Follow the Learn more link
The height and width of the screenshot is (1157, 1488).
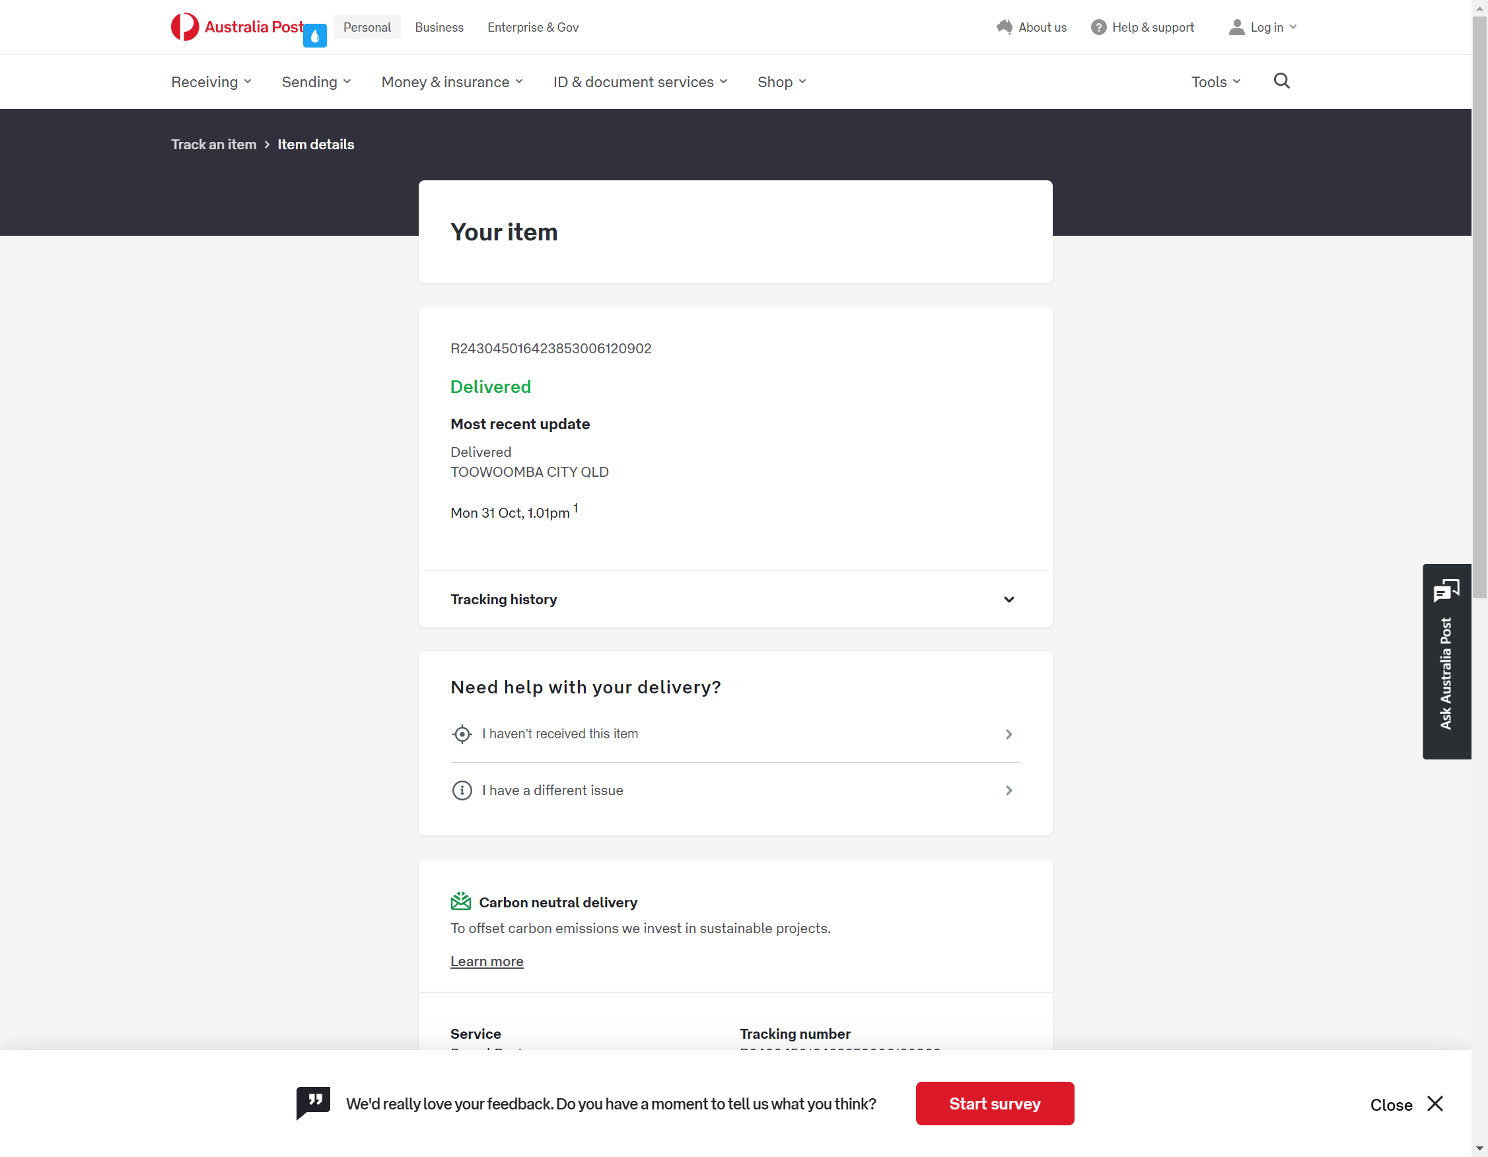coord(487,961)
